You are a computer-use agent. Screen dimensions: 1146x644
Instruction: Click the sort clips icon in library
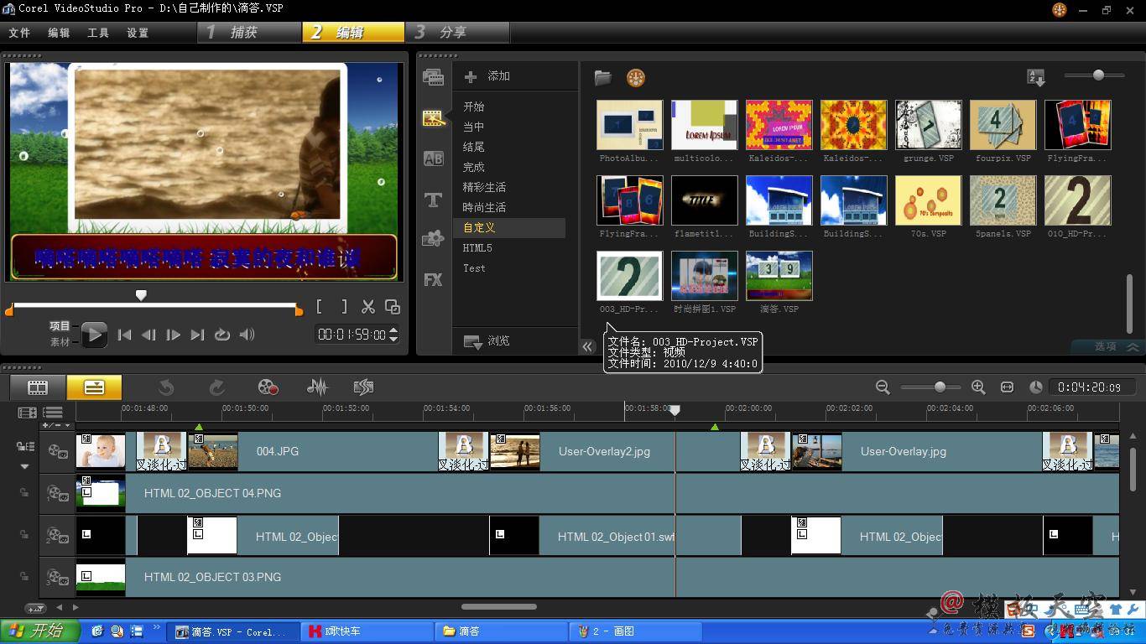pyautogui.click(x=1036, y=77)
